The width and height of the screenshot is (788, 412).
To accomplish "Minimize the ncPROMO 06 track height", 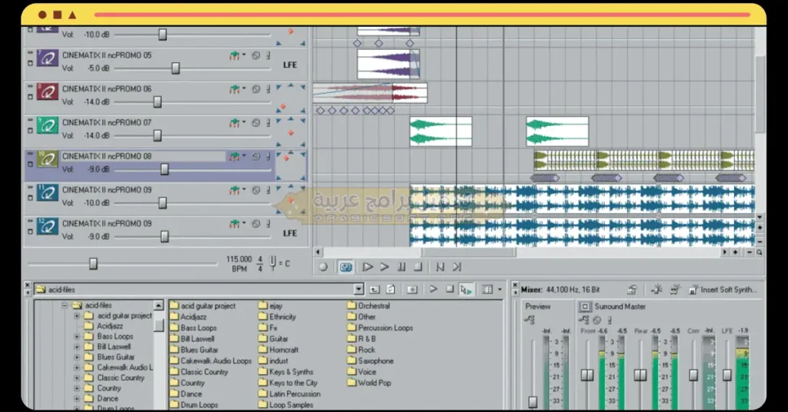I will click(30, 86).
